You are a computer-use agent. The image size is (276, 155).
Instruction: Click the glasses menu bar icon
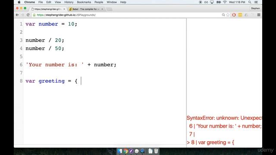206,2
